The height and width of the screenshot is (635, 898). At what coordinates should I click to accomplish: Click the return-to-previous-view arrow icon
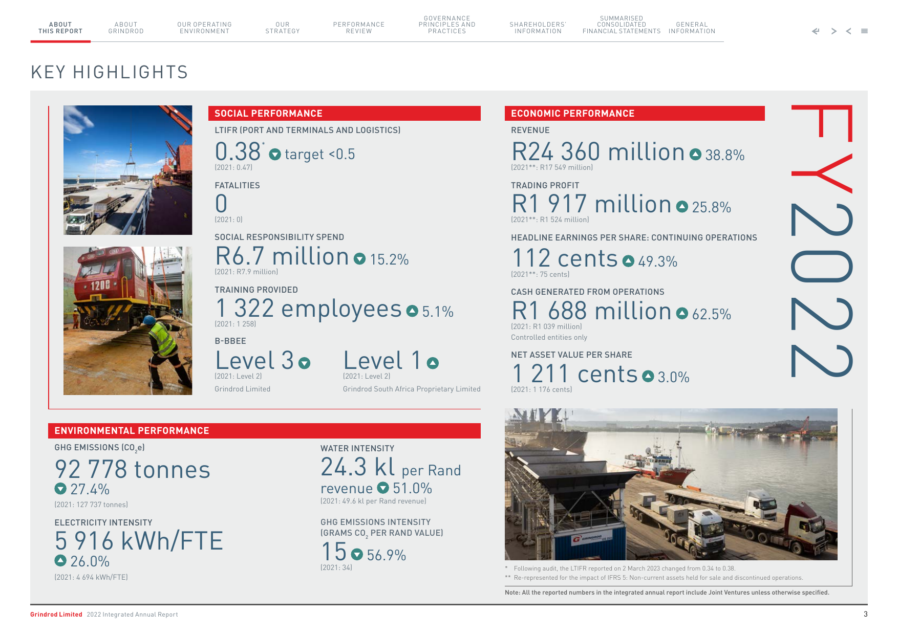(816, 31)
